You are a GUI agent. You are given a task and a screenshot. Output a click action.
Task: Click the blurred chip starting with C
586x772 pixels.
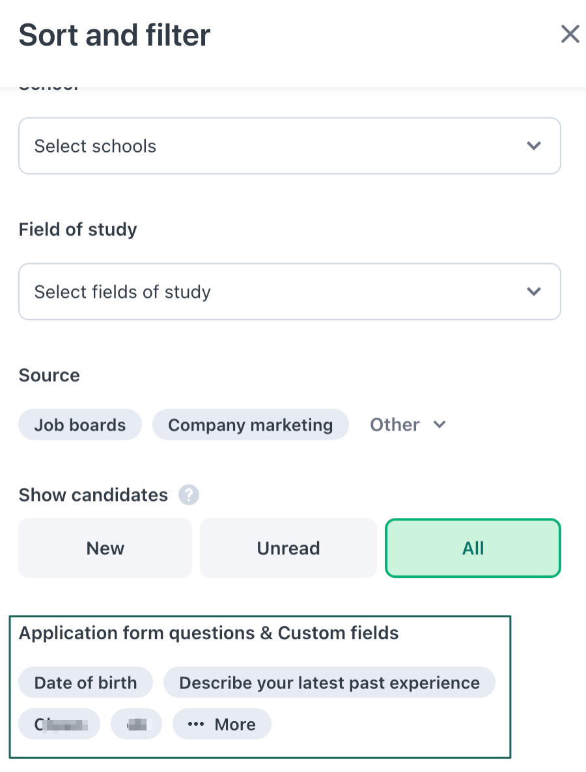(59, 724)
